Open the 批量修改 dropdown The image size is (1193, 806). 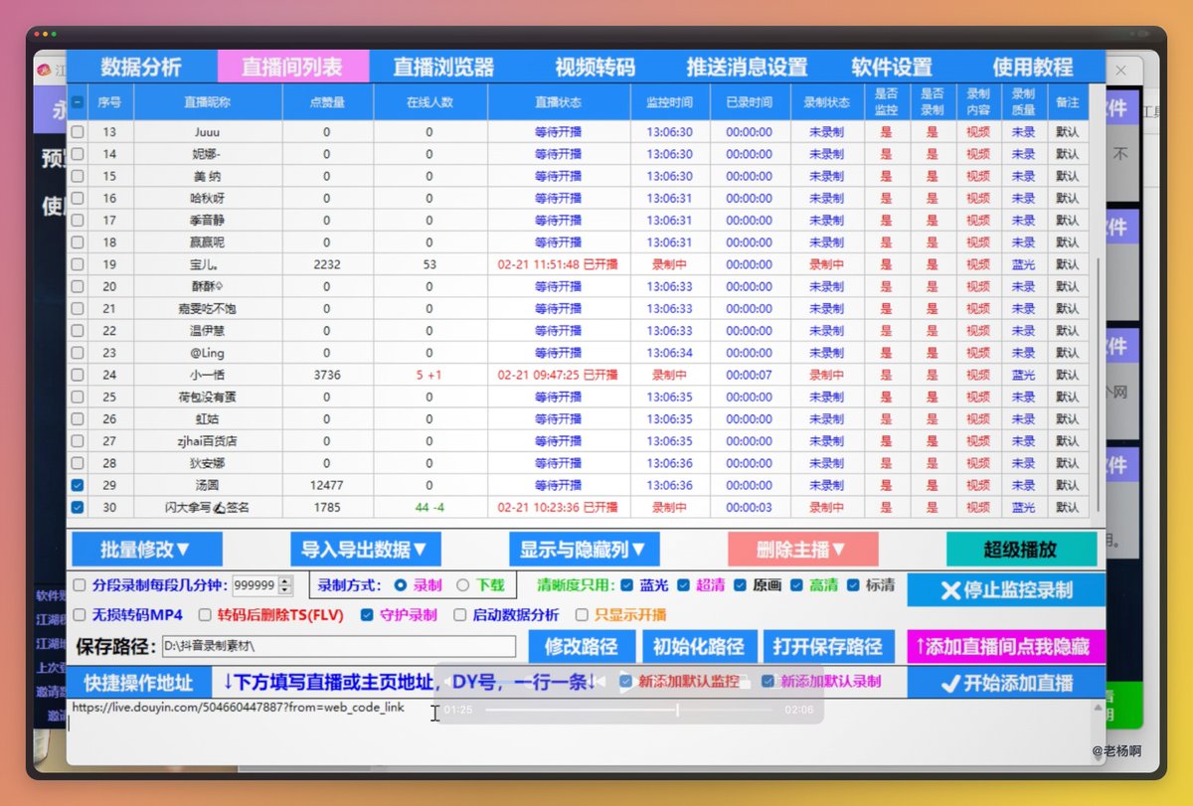pos(146,549)
